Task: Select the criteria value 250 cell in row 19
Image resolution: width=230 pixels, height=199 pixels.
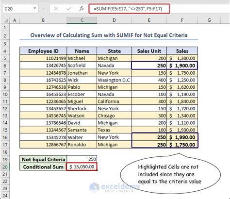Action: tap(82, 159)
